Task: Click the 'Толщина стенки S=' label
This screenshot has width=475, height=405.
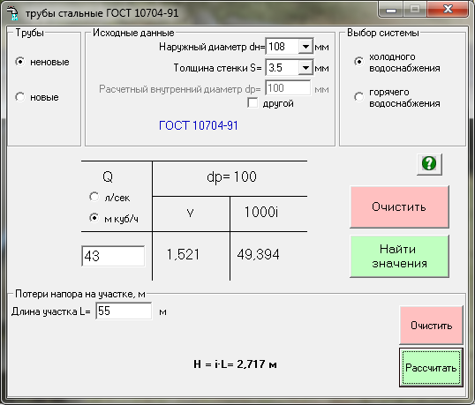Action: [217, 68]
